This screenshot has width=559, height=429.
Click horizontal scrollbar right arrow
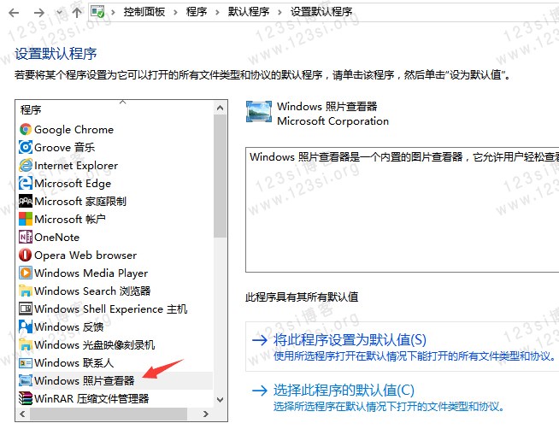click(x=205, y=414)
